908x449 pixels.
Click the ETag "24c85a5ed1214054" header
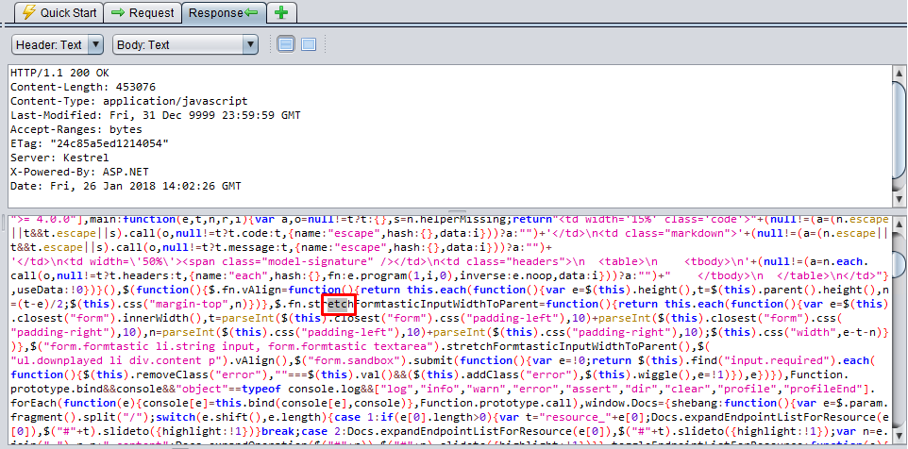point(89,143)
